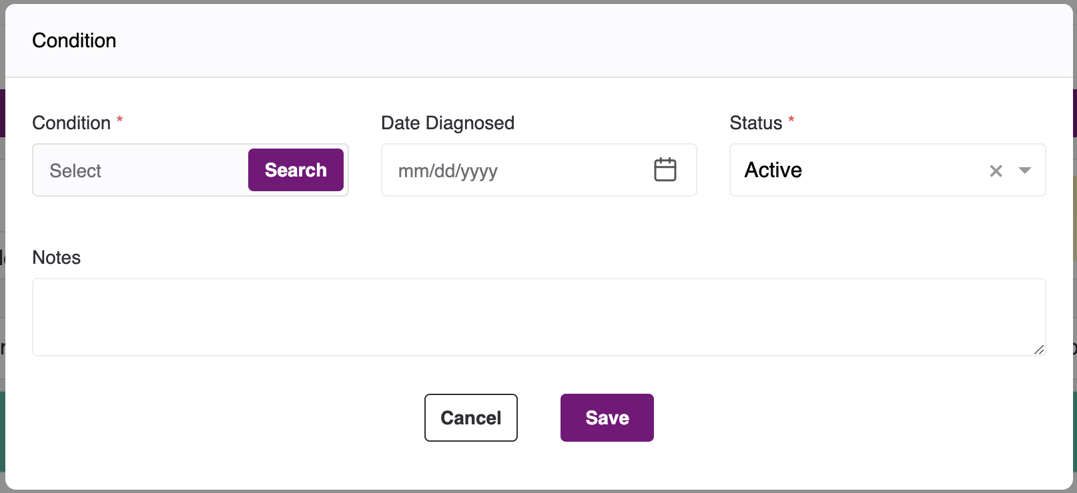Click the Notes label
Image resolution: width=1077 pixels, height=493 pixels.
click(x=57, y=258)
